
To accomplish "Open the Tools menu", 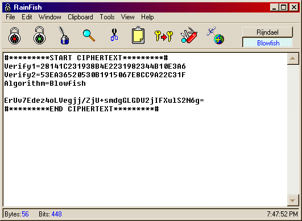I will tap(107, 17).
